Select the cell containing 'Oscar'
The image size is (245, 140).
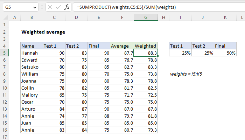pos(31,102)
